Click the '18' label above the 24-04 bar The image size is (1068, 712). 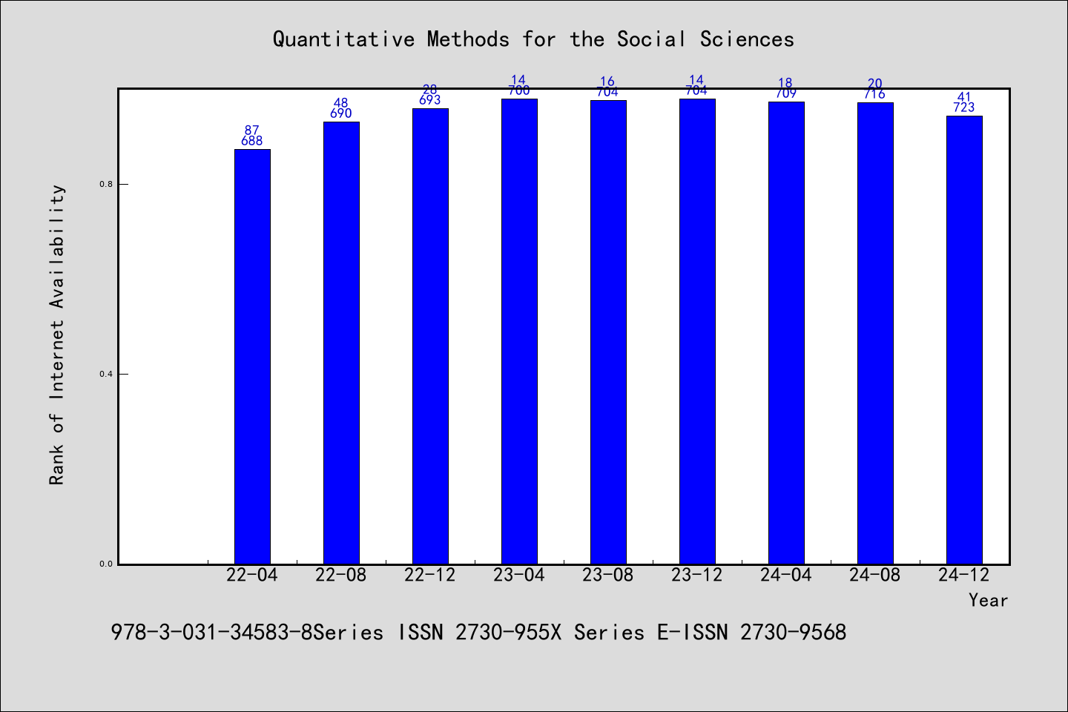tap(786, 83)
